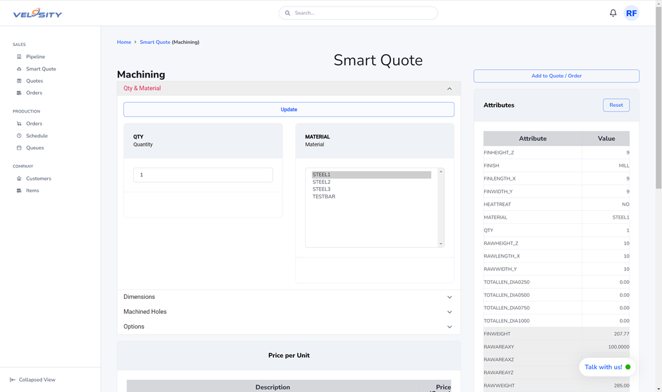Click the Pipeline icon in sidebar
662x392 pixels.
coord(19,57)
